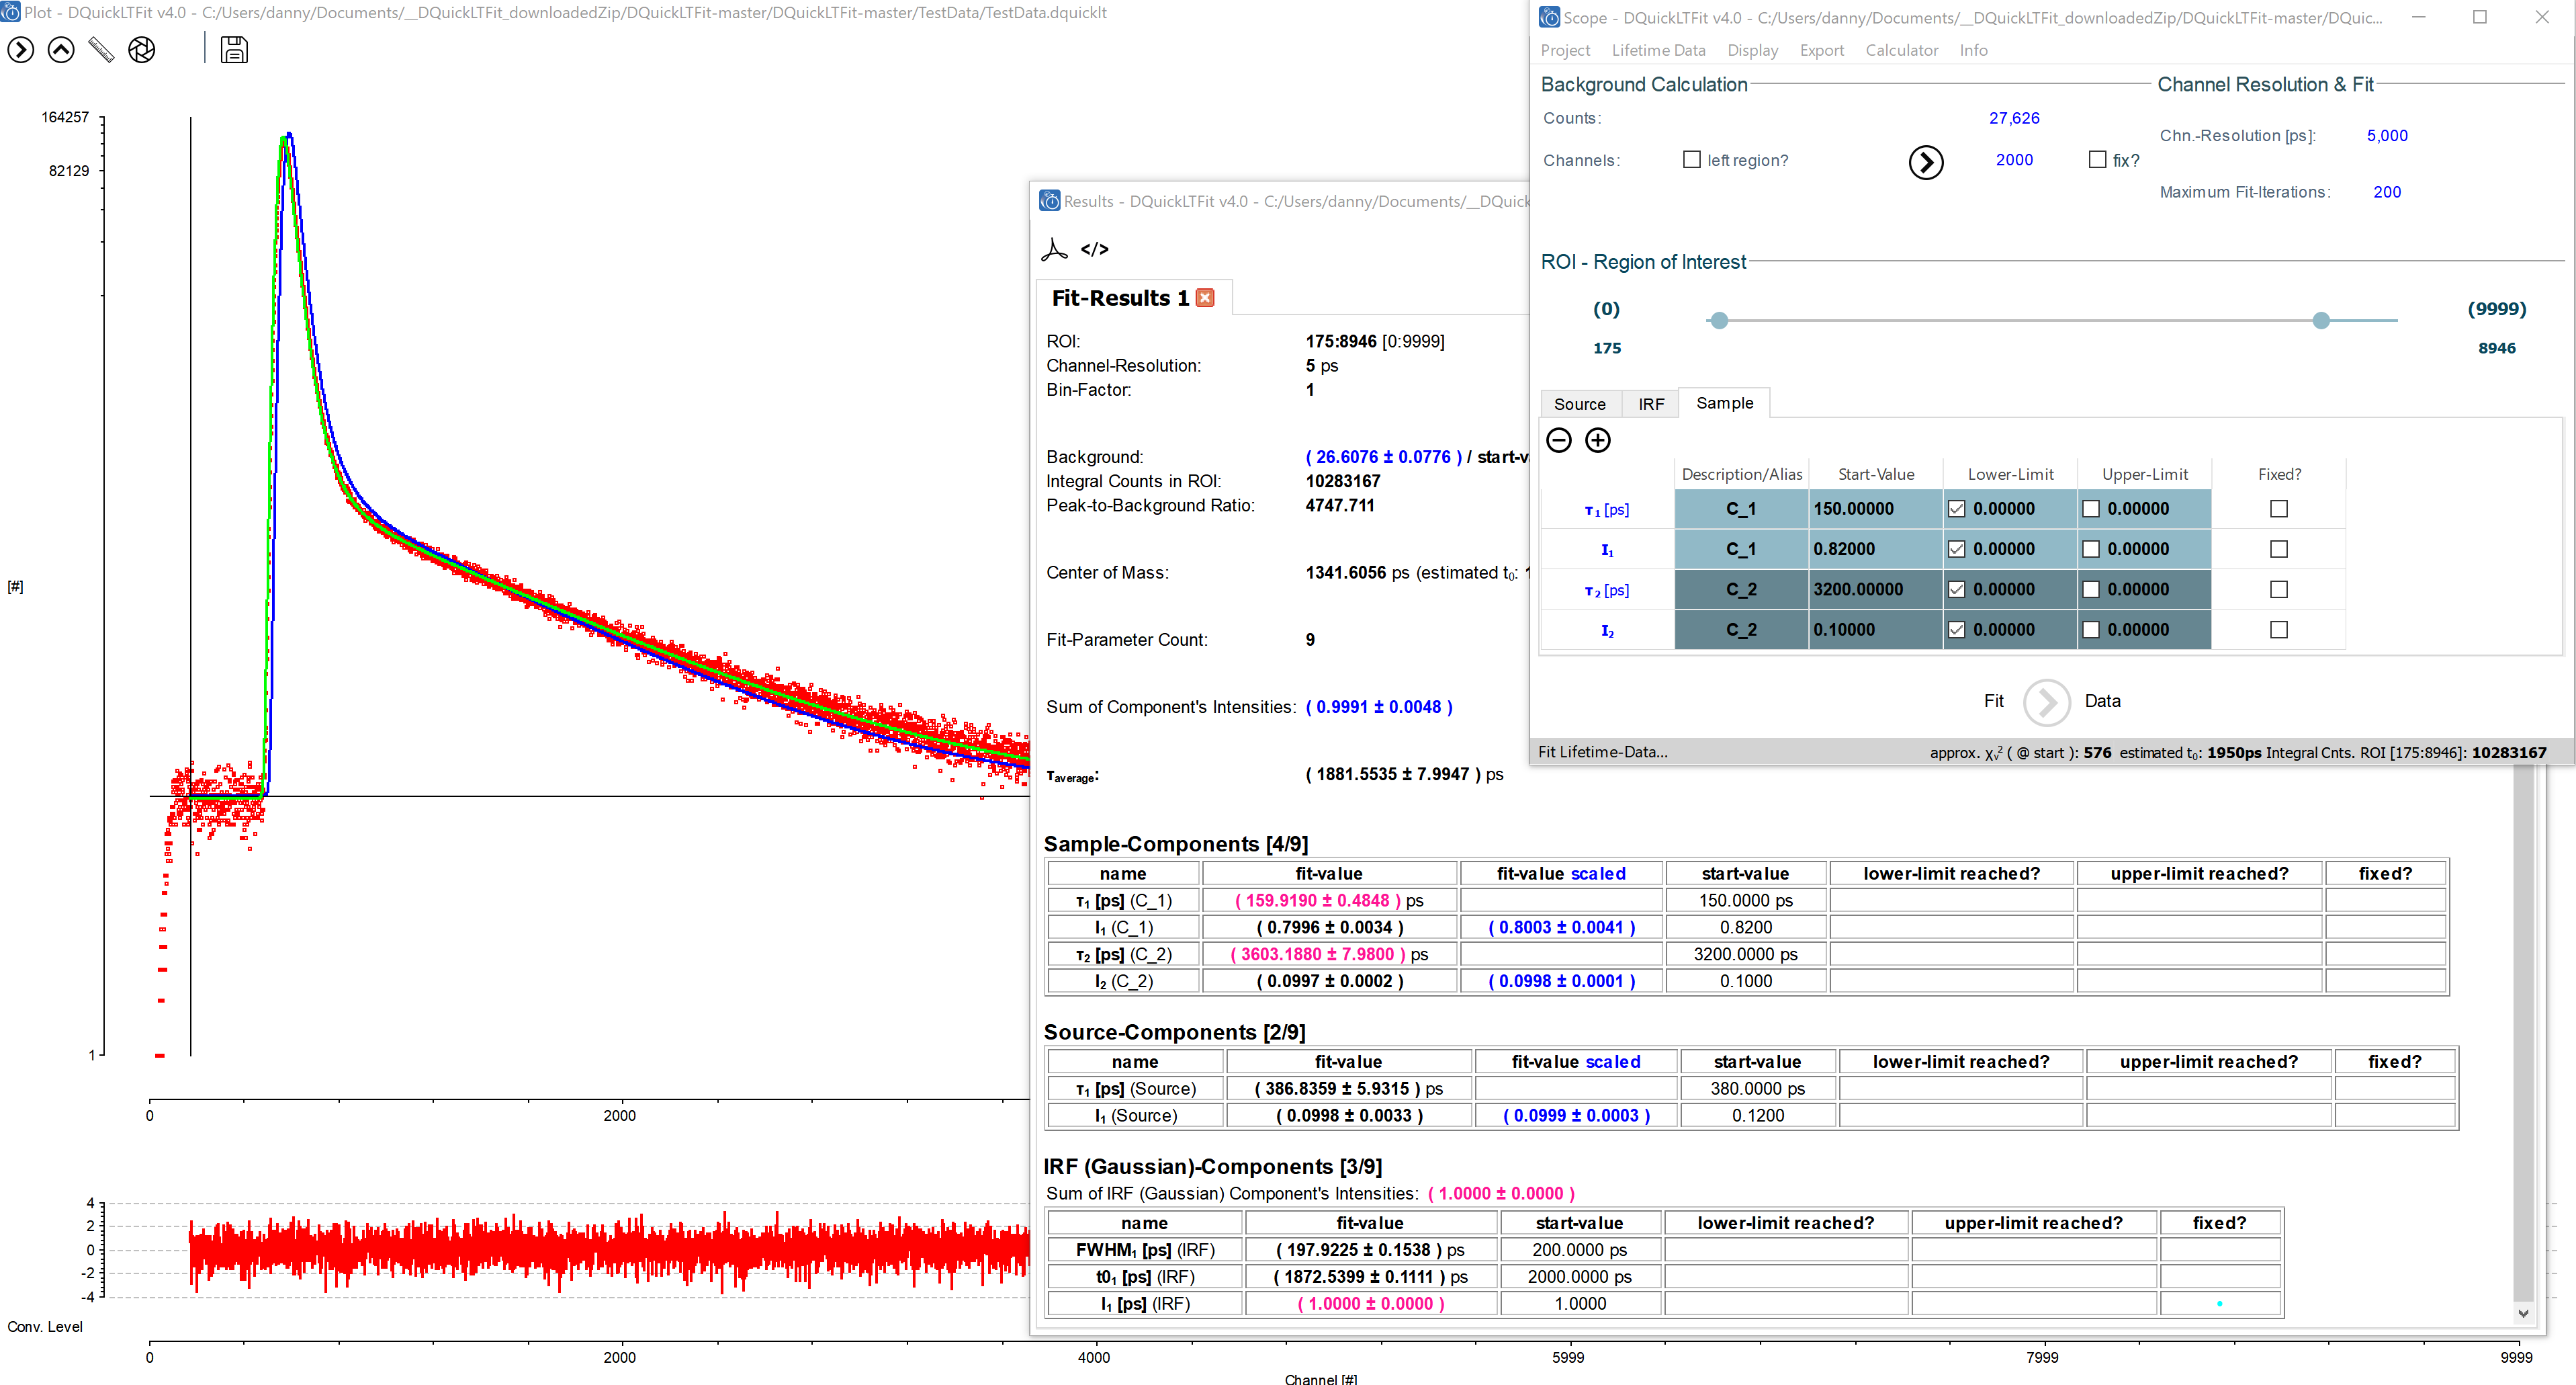
Task: Click the HTML code </> export icon
Action: coord(1095,249)
